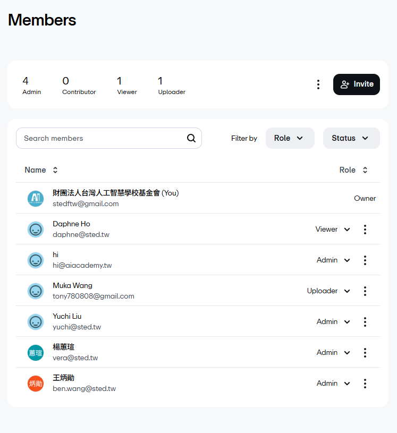Screen dimensions: 397x433
Task: Open ben.wang@sted.tw's Admin role dropdown
Action: point(333,384)
